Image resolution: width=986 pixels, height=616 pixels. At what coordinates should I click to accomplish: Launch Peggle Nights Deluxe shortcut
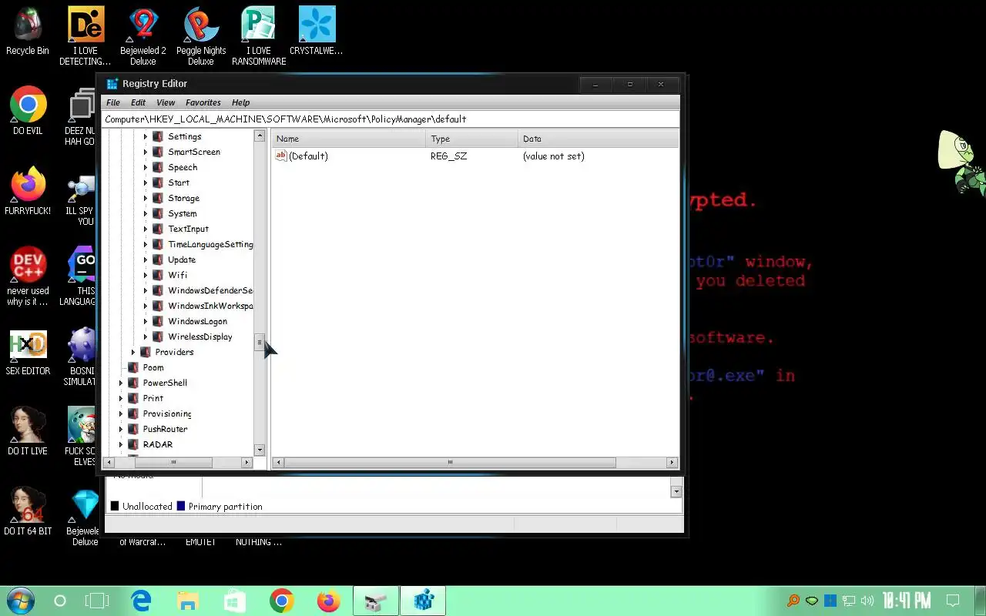coord(201,36)
